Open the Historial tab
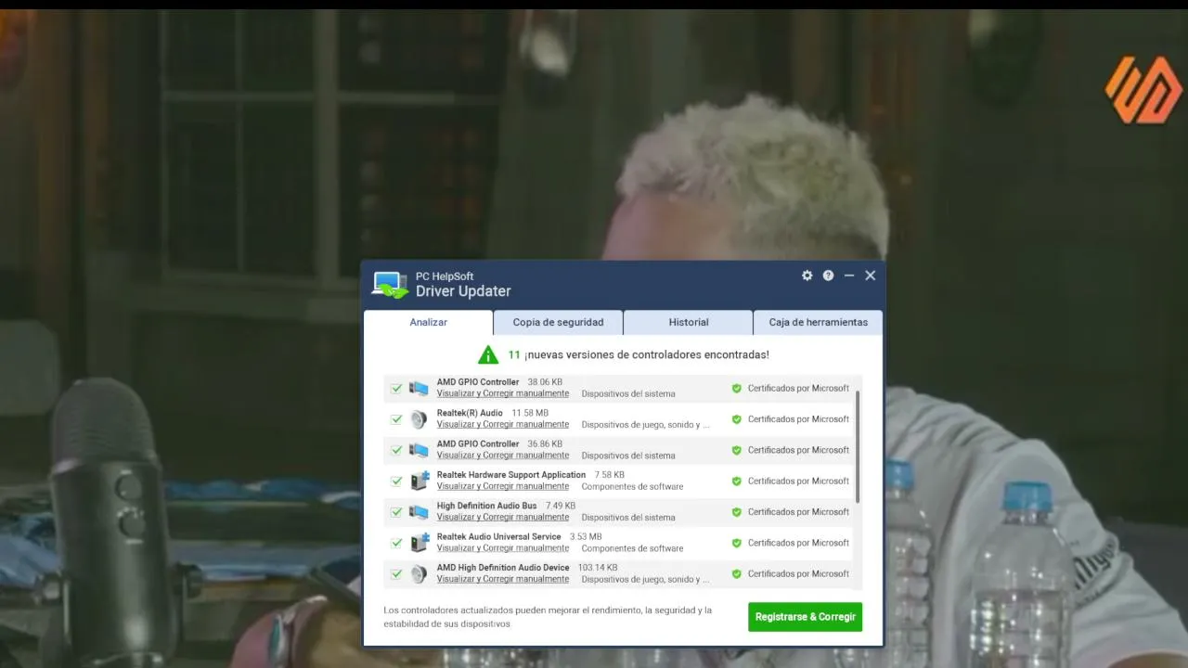 tap(689, 322)
